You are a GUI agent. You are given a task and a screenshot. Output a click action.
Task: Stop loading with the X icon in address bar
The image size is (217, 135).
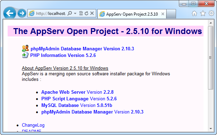point(92,13)
